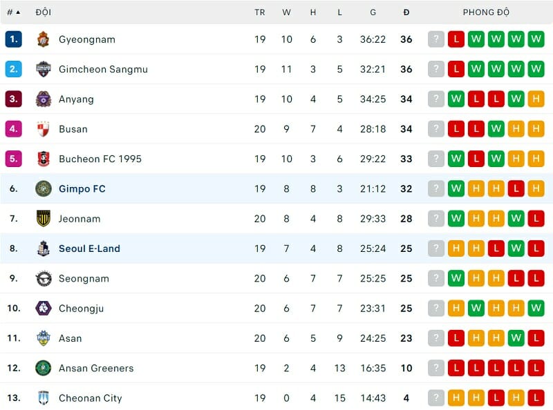The height and width of the screenshot is (410, 553).
Task: Click the Bucheon FC 1995 crest
Action: [x=44, y=159]
